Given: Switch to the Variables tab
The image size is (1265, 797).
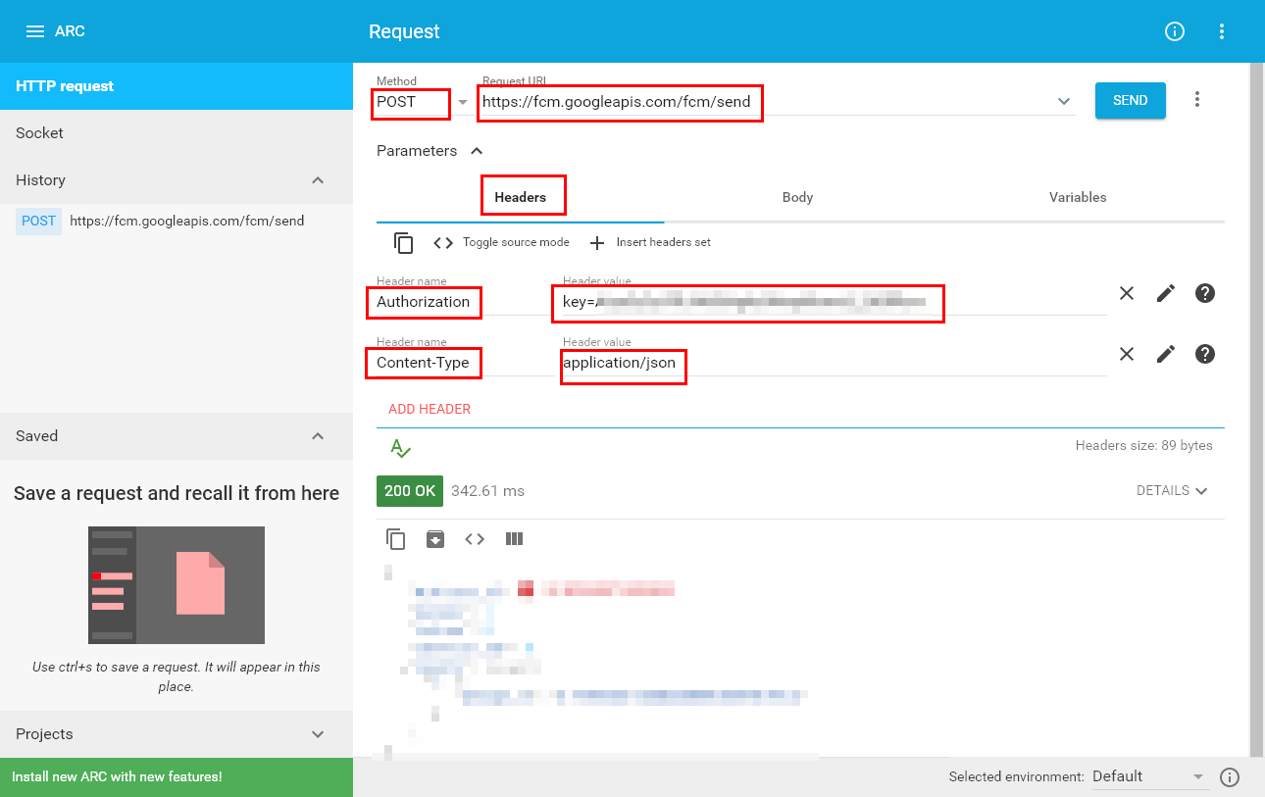Looking at the screenshot, I should point(1078,197).
